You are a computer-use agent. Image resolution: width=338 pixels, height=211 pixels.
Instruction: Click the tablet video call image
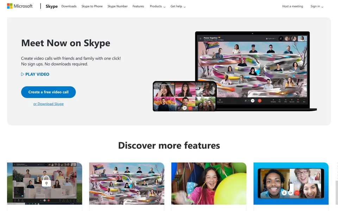click(x=184, y=96)
